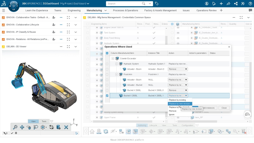Switch to the Engineering tab
This screenshot has height=143, width=254.
[74, 10]
